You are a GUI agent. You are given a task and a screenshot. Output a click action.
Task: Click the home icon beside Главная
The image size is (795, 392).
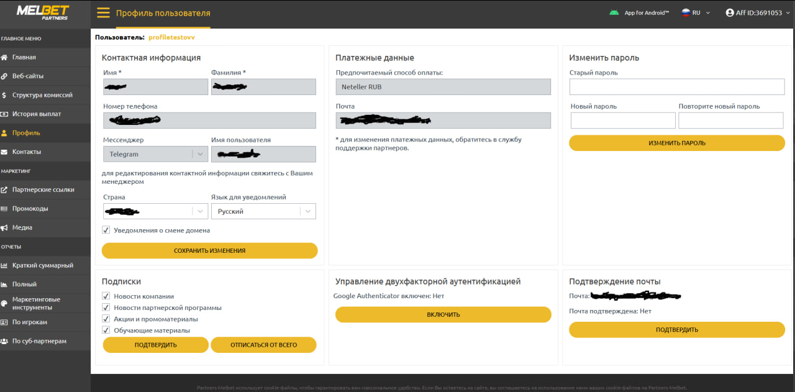coord(4,57)
